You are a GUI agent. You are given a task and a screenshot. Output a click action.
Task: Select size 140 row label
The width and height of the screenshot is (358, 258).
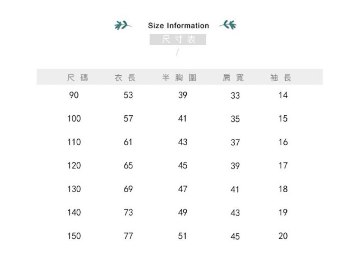(74, 212)
